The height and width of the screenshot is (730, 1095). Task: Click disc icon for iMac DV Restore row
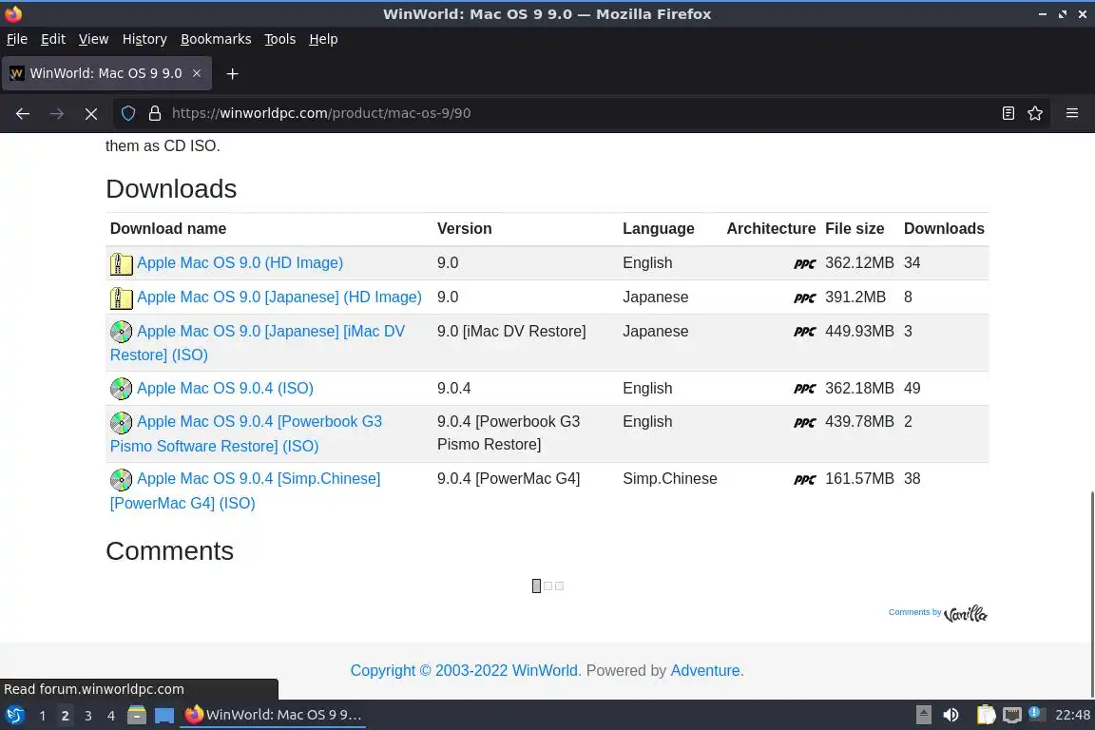click(121, 331)
